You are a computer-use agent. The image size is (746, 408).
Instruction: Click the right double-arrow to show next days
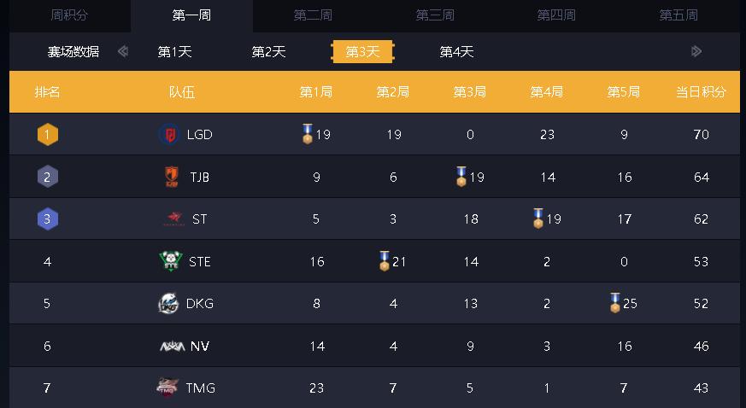click(x=696, y=51)
